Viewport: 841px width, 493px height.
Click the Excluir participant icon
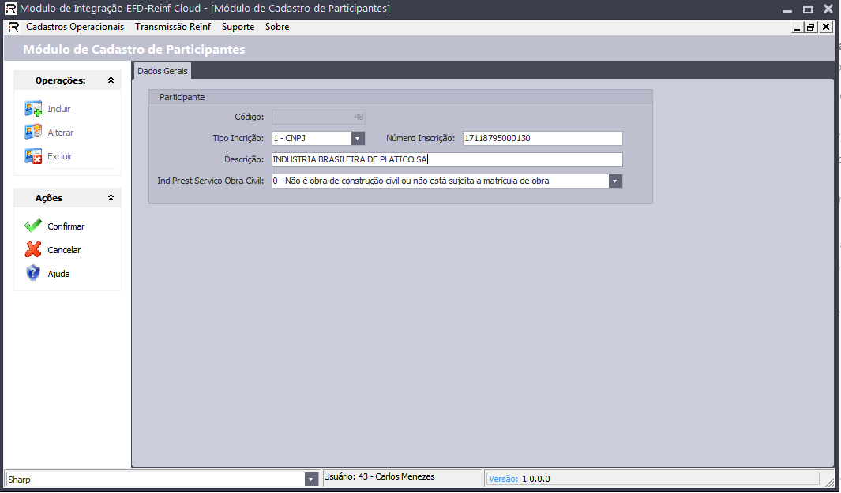tap(32, 156)
